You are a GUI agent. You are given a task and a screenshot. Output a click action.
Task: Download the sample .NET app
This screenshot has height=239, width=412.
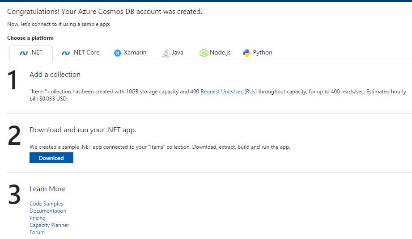pos(51,158)
